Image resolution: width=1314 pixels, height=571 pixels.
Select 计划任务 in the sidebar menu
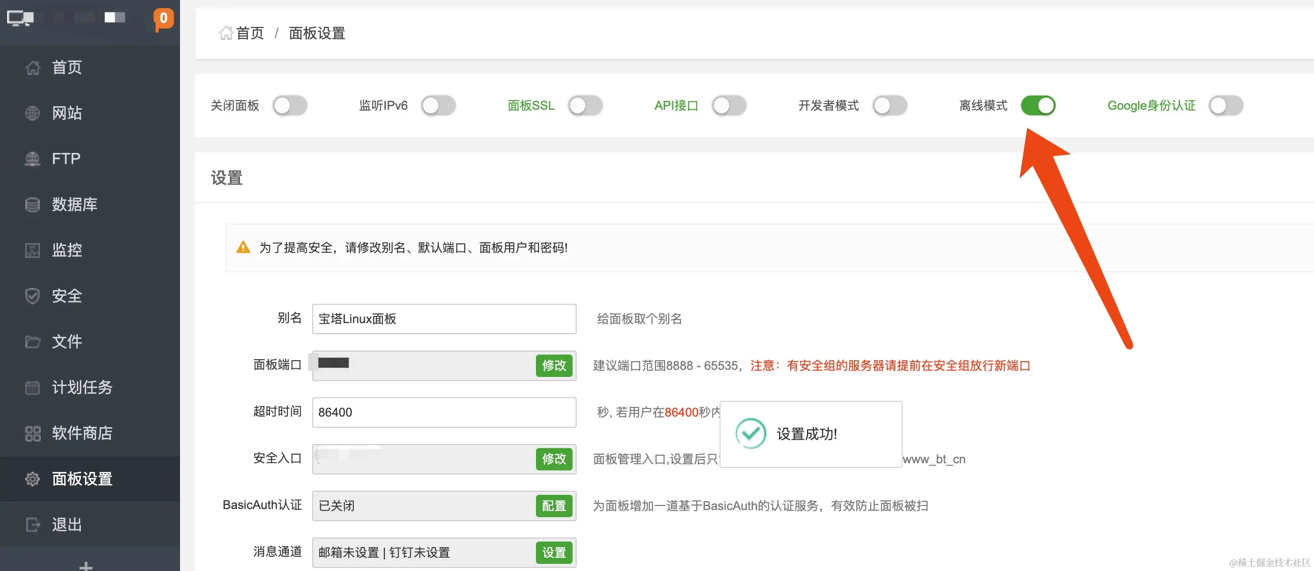point(81,387)
